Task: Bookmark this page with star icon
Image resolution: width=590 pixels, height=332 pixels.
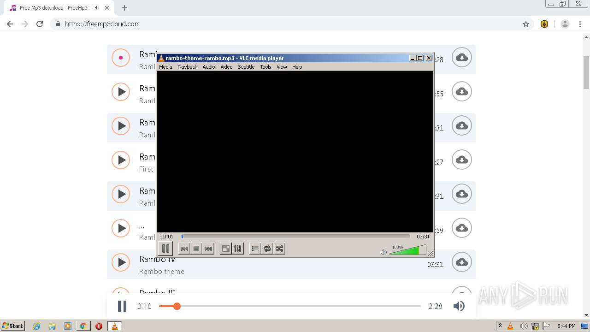Action: click(x=526, y=24)
